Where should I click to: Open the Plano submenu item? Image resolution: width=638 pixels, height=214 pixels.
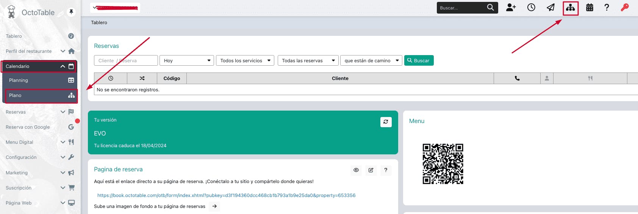point(41,95)
